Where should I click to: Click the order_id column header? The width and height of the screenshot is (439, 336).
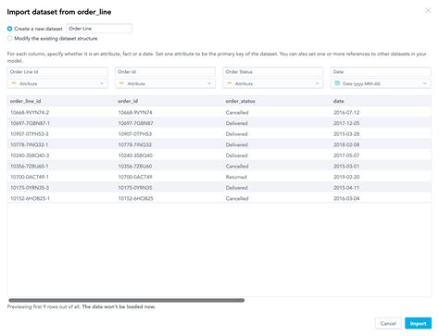pyautogui.click(x=128, y=101)
